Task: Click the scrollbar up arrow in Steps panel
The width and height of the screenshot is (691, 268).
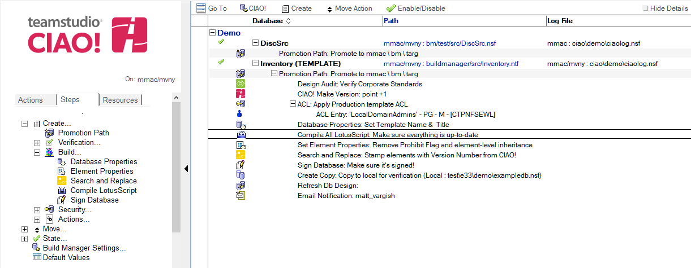Action: [176, 98]
